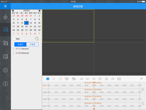Step forward one frame
Screen dimensions: 146x110
94,79
